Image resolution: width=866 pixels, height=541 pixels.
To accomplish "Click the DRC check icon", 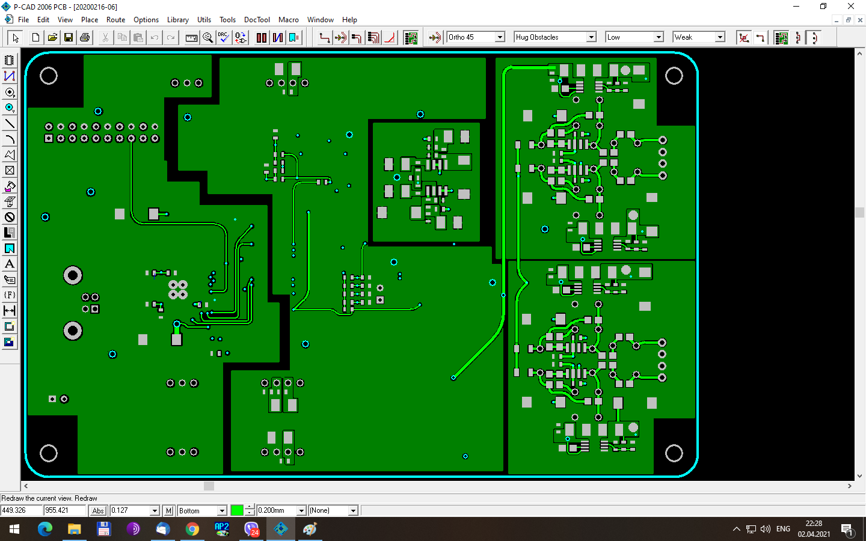I will pos(224,38).
